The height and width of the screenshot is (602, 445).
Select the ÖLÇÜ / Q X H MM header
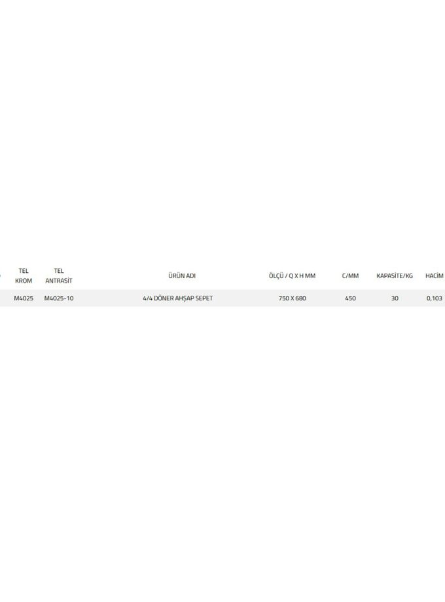pyautogui.click(x=292, y=275)
